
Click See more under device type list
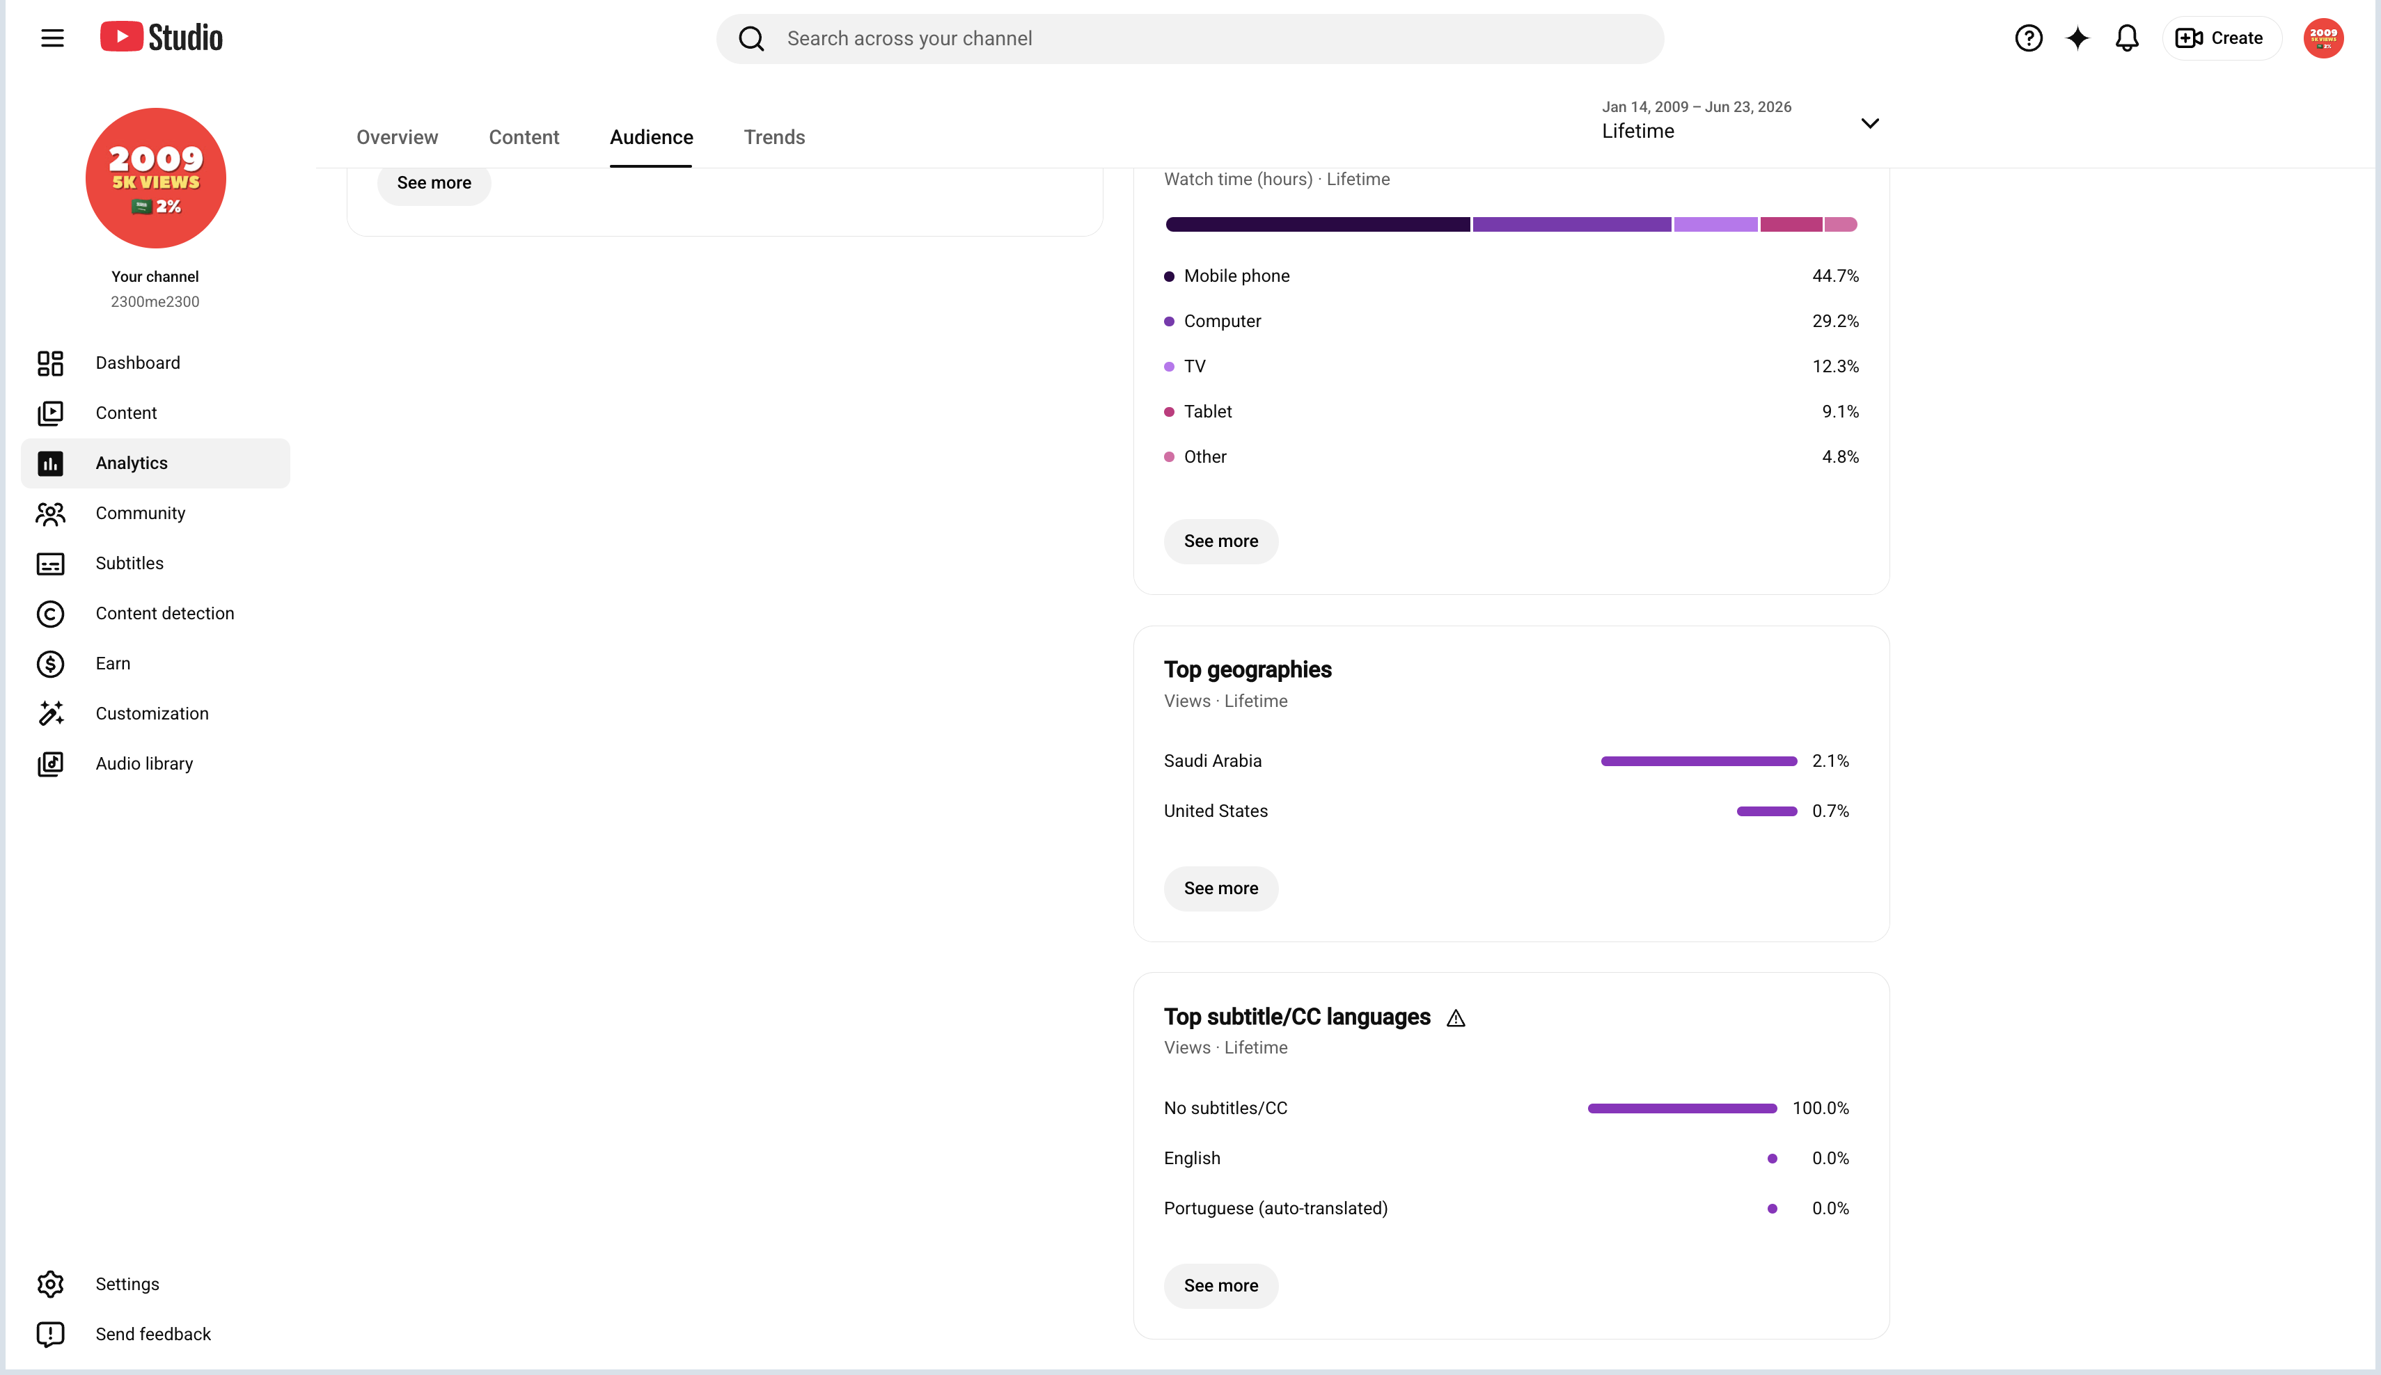point(1220,541)
